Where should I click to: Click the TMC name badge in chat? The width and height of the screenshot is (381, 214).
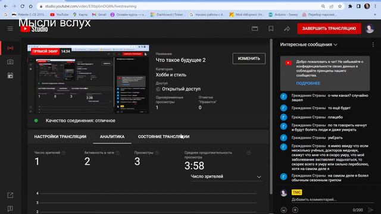[x=296, y=193]
